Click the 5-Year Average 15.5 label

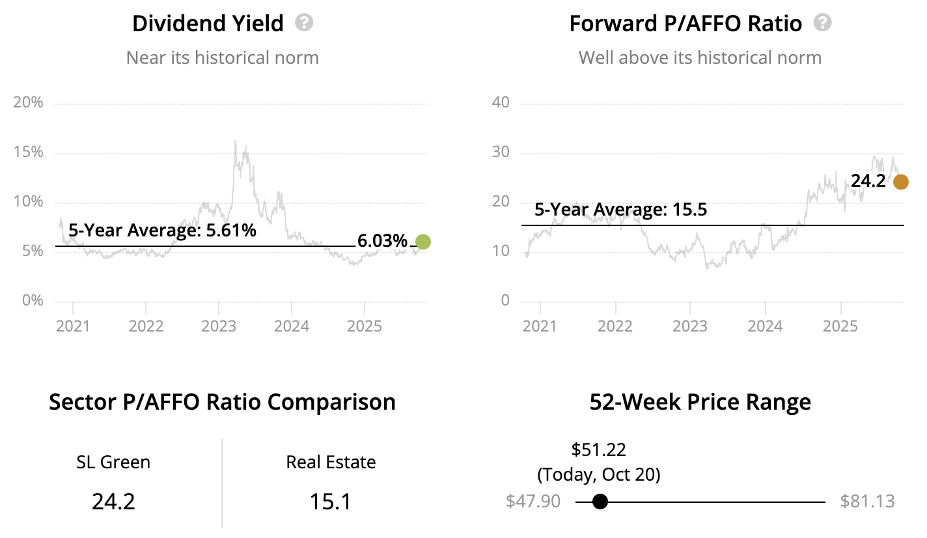[x=620, y=210]
